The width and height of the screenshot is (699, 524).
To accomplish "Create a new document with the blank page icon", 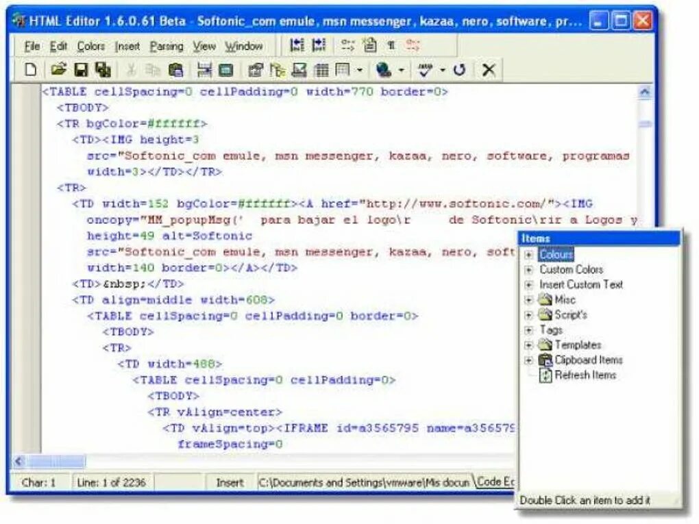I will [31, 69].
